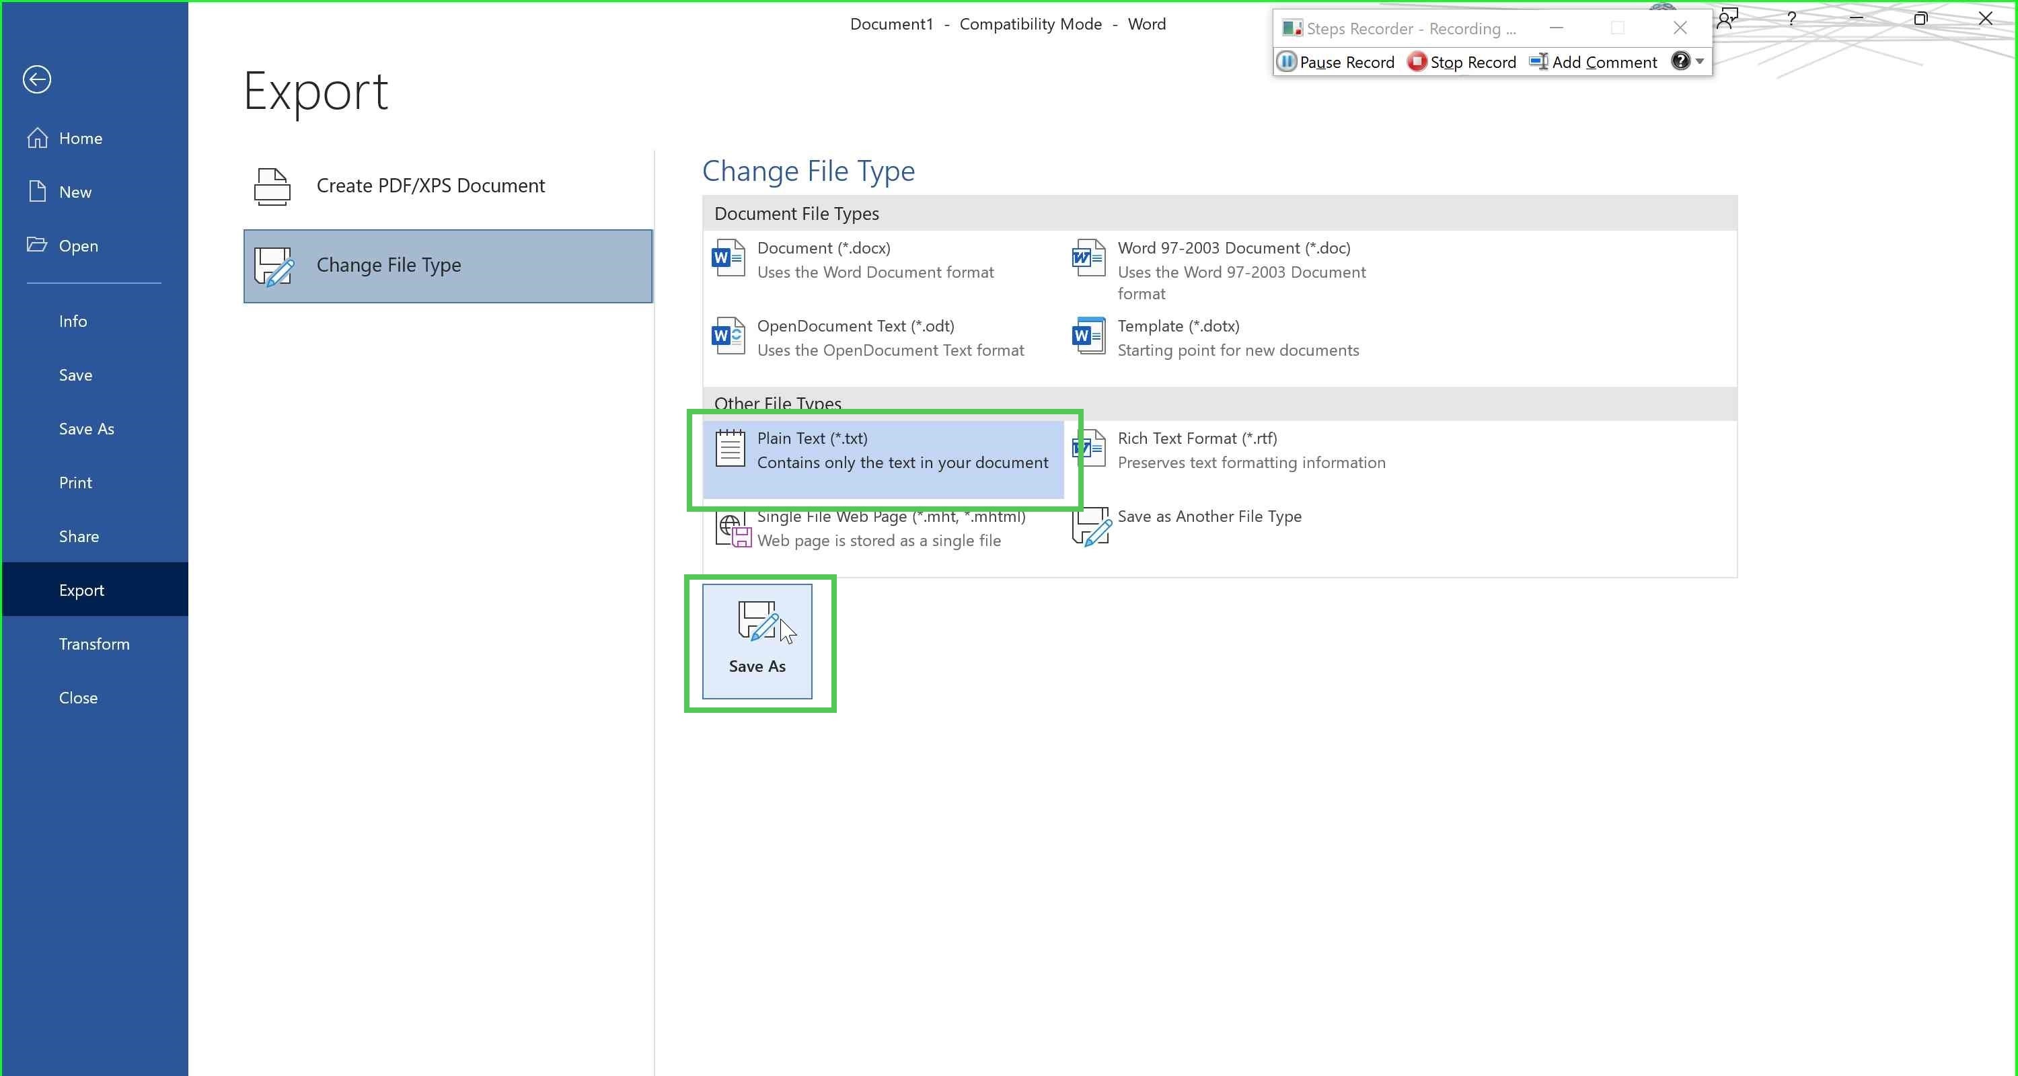The height and width of the screenshot is (1076, 2018).
Task: Restore down the Word window
Action: click(1920, 19)
